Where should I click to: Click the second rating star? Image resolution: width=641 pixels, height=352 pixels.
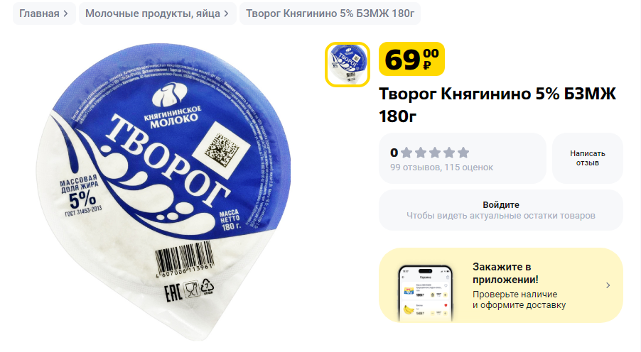[x=421, y=153]
